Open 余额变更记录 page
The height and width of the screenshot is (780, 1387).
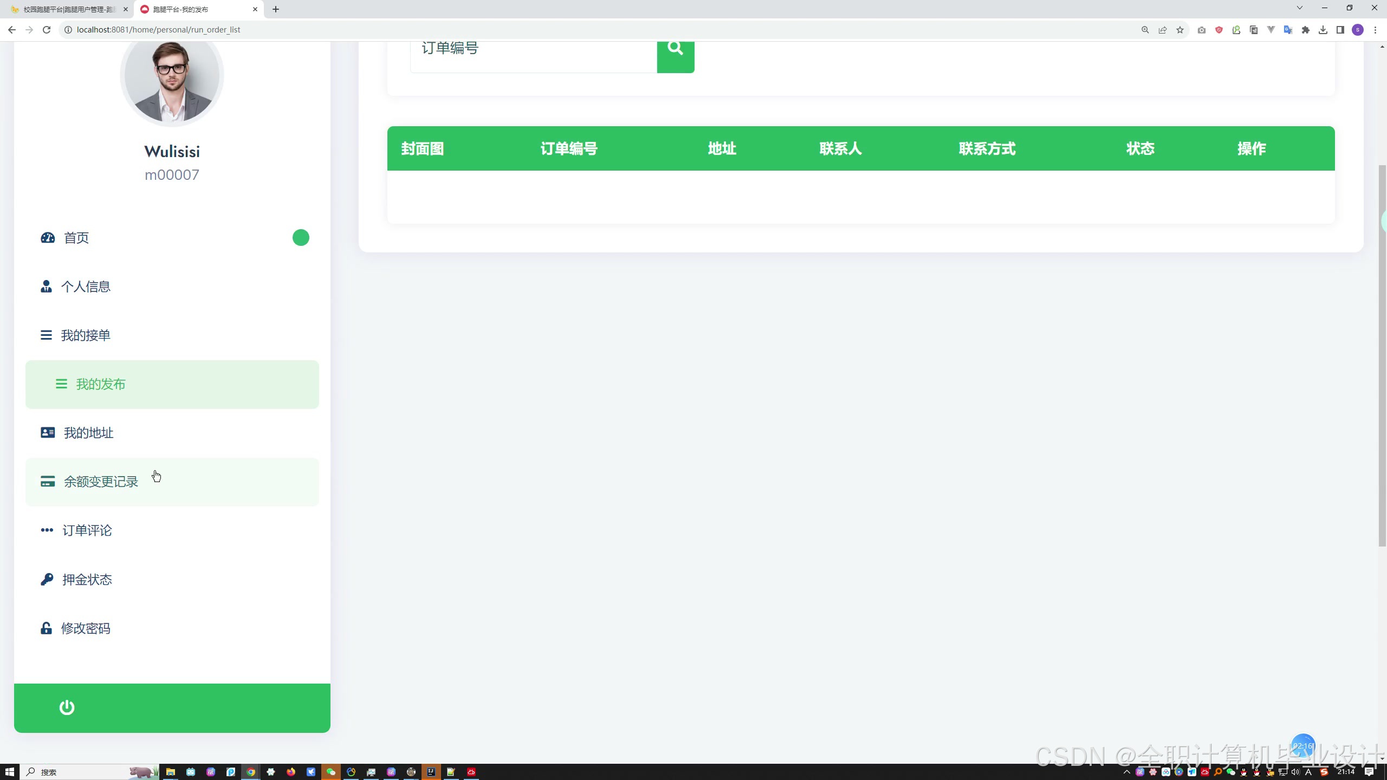click(101, 482)
